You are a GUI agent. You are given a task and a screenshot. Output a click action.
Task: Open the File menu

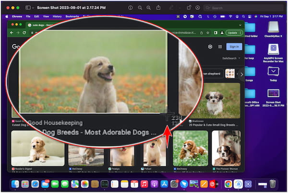28,16
